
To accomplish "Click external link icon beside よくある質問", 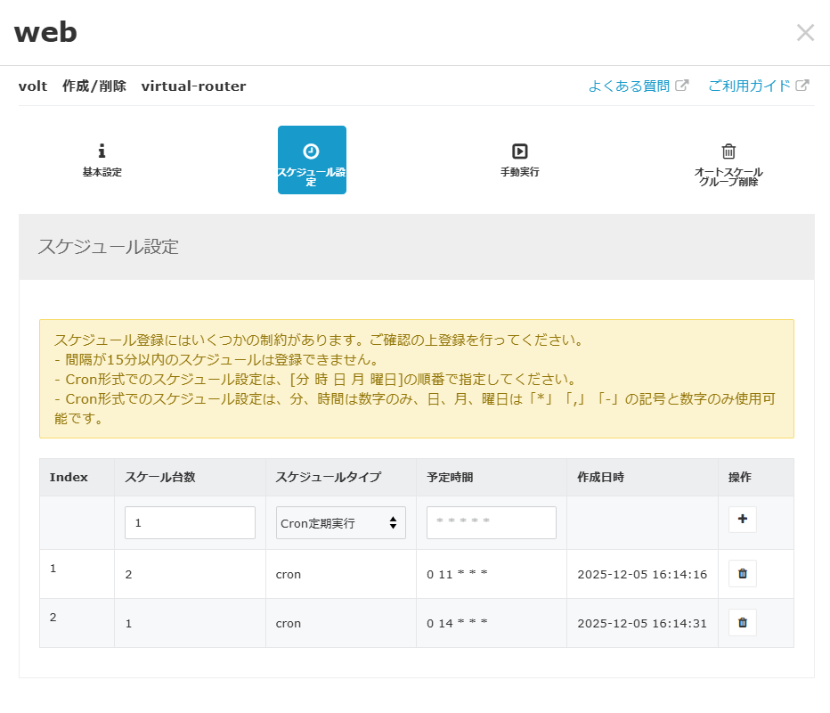I will [x=682, y=86].
